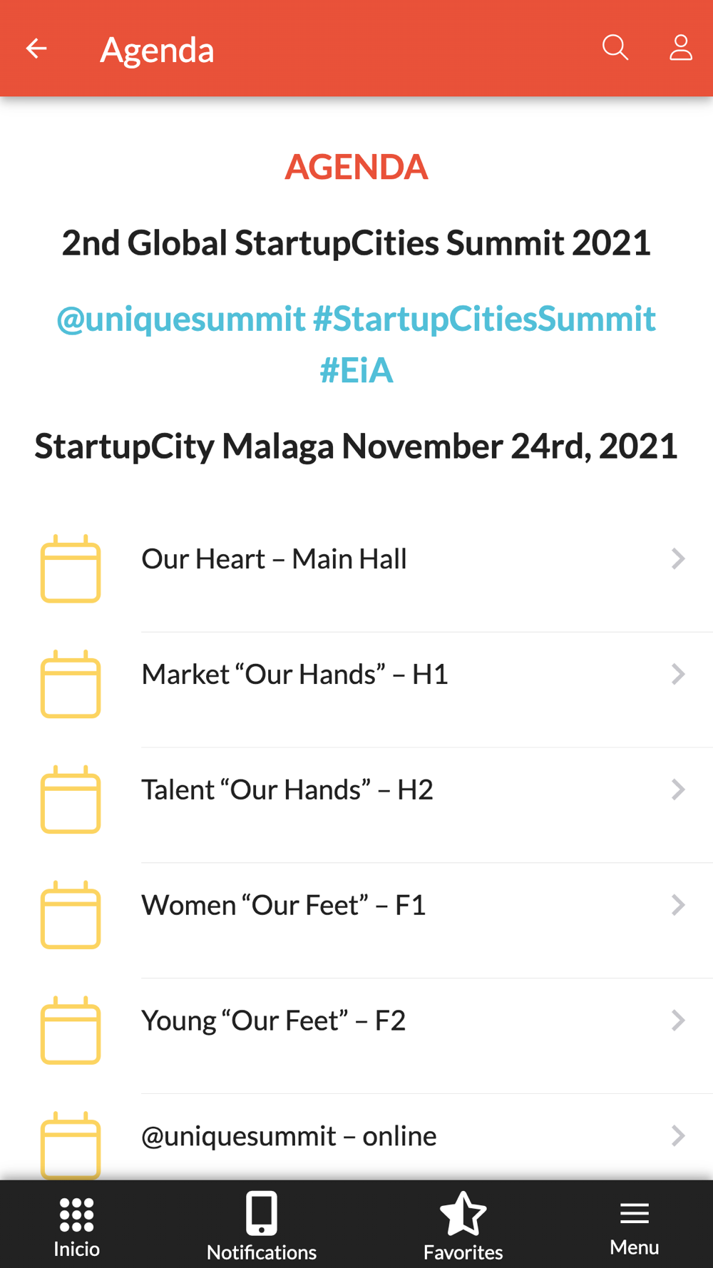Tap the back arrow icon
713x1268 pixels.
pos(36,48)
